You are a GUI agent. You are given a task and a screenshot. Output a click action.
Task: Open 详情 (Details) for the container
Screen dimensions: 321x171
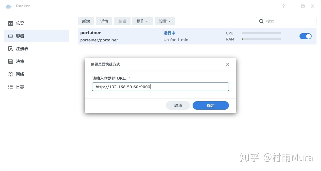click(104, 21)
